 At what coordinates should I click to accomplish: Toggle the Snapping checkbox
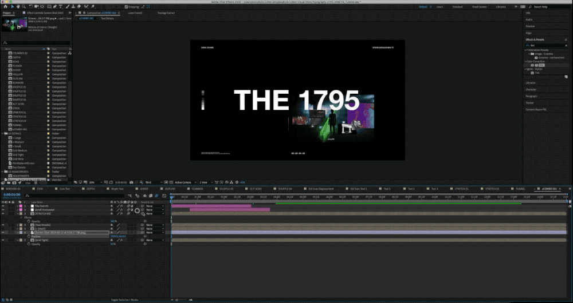[x=127, y=6]
